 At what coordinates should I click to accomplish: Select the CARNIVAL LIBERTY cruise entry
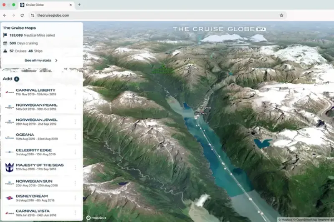click(x=42, y=92)
